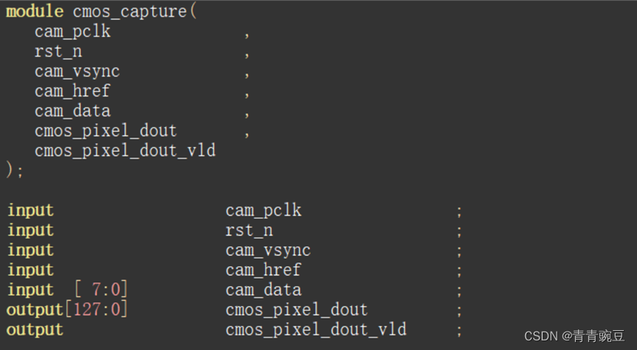Click the CSDN author watermark
637x350 pixels.
[576, 336]
